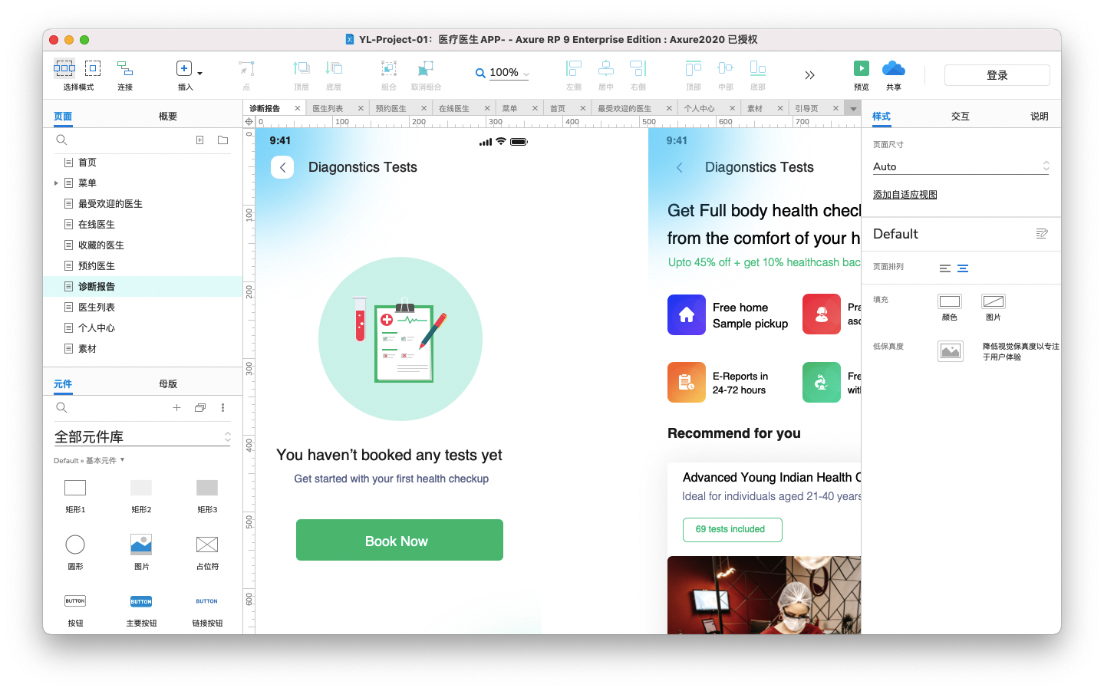Viewport: 1104px width, 691px height.
Task: Select the 选择模式 intersect selection tool
Action: (64, 68)
